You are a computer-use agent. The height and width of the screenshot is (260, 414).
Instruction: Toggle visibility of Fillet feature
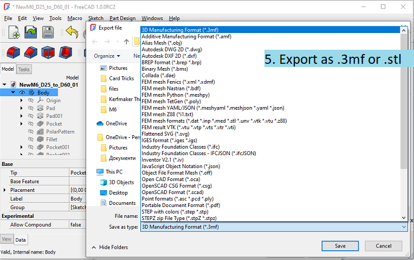click(x=31, y=139)
